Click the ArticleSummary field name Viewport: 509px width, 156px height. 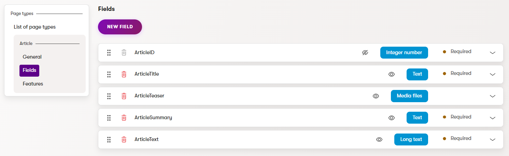pyautogui.click(x=153, y=118)
